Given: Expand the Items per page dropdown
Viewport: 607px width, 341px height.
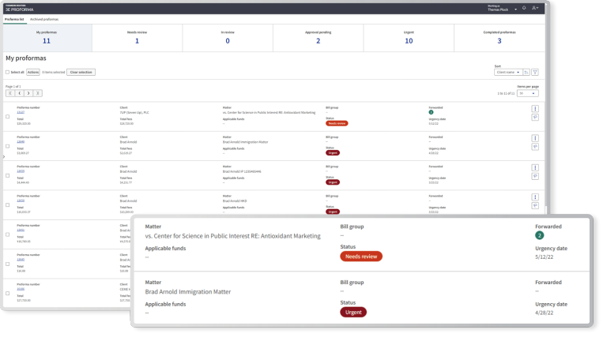Looking at the screenshot, I should point(527,93).
